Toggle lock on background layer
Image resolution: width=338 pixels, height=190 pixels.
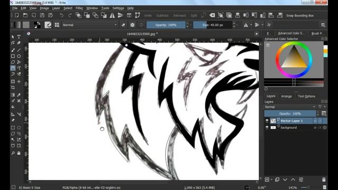coord(315,128)
